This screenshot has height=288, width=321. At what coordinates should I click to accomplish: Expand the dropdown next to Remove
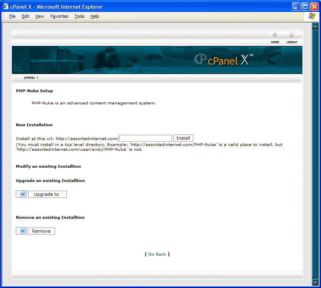pyautogui.click(x=21, y=231)
